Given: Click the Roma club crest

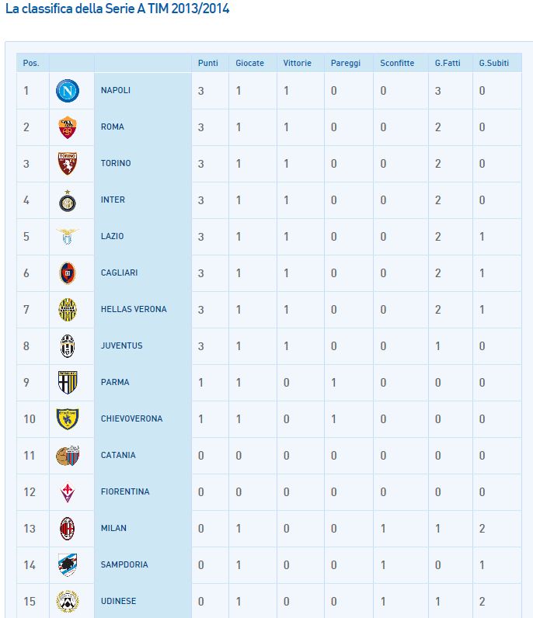Looking at the screenshot, I should [x=68, y=127].
